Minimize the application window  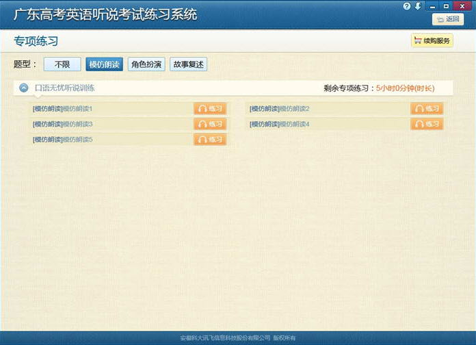(x=433, y=6)
